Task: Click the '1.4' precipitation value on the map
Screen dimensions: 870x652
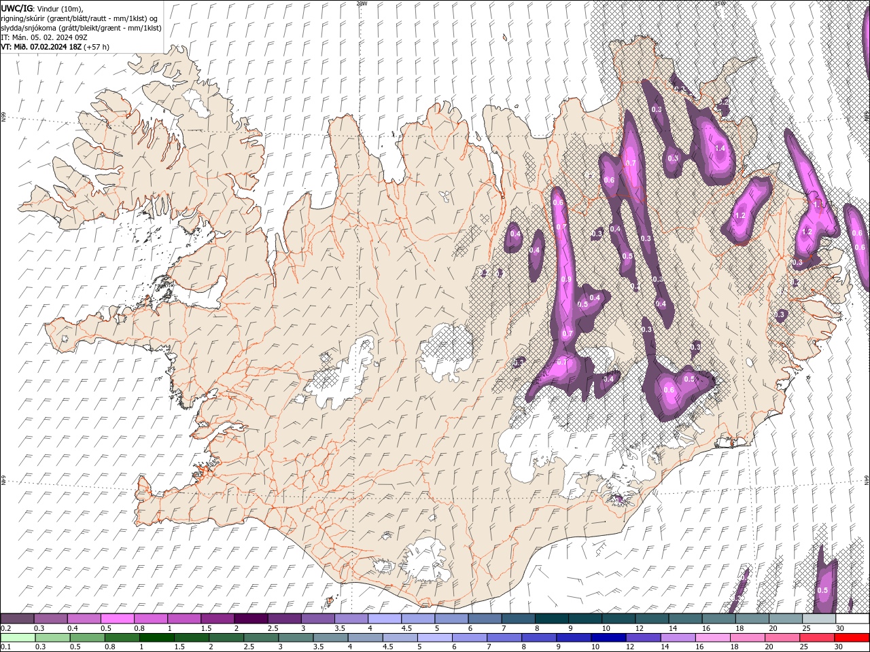Action: click(x=720, y=148)
